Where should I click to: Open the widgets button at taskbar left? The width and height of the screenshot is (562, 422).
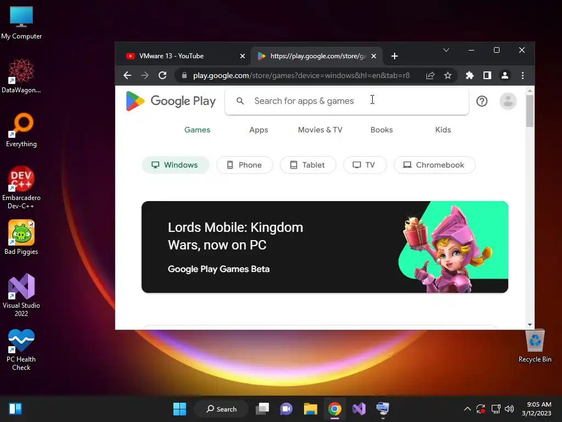point(15,409)
